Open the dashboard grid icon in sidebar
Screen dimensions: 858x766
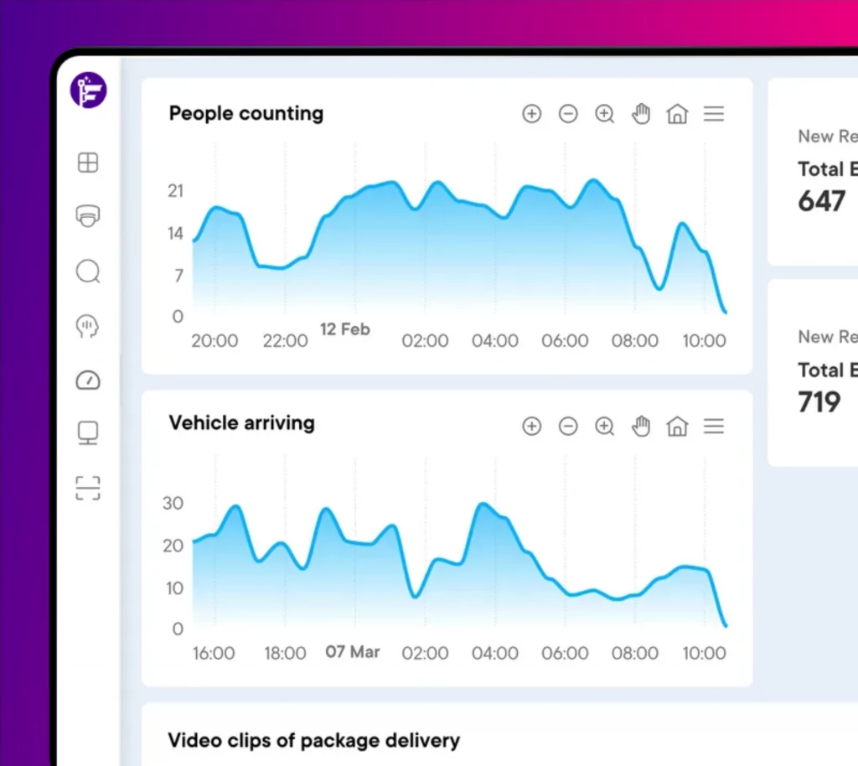88,163
